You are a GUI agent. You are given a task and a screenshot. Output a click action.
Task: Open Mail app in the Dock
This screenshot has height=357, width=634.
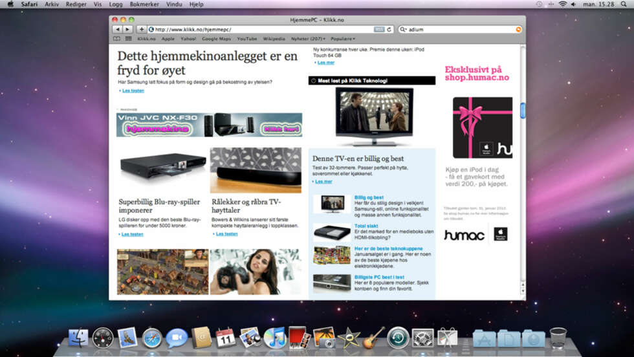tap(127, 338)
